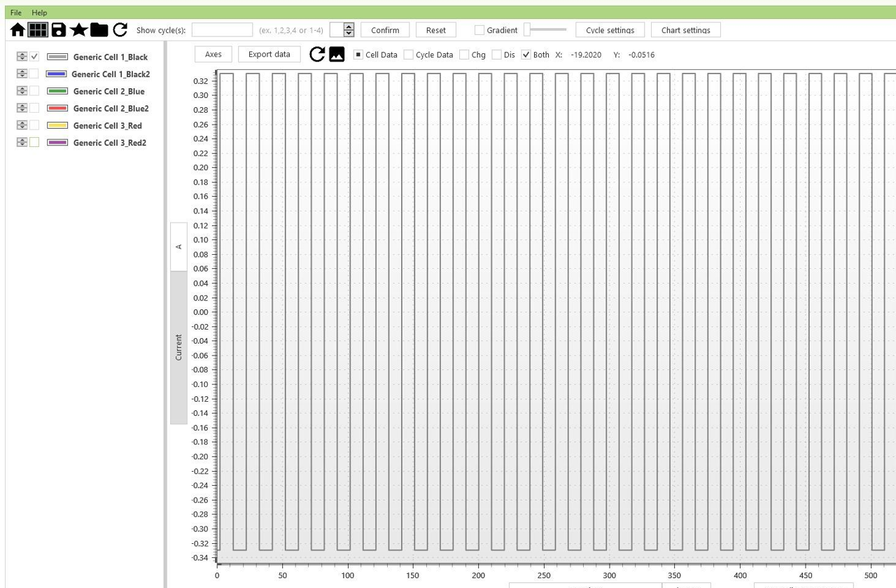Viewport: 896px width, 588px height.
Task: Click the Axes button
Action: pyautogui.click(x=213, y=55)
